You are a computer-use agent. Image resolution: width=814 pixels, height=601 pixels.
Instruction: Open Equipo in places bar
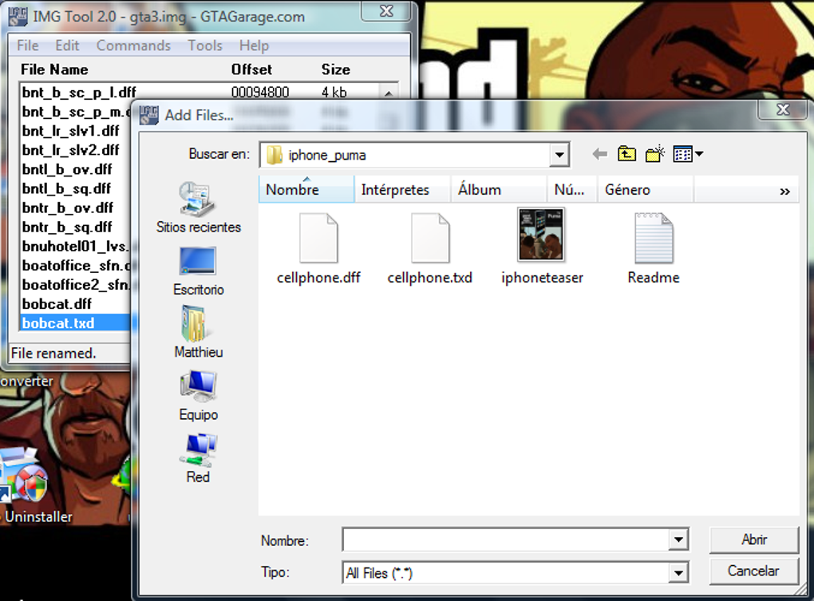(198, 395)
